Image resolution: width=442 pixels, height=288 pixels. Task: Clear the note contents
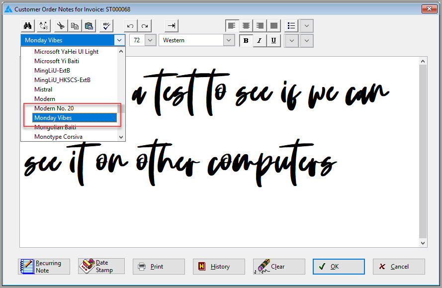[279, 267]
